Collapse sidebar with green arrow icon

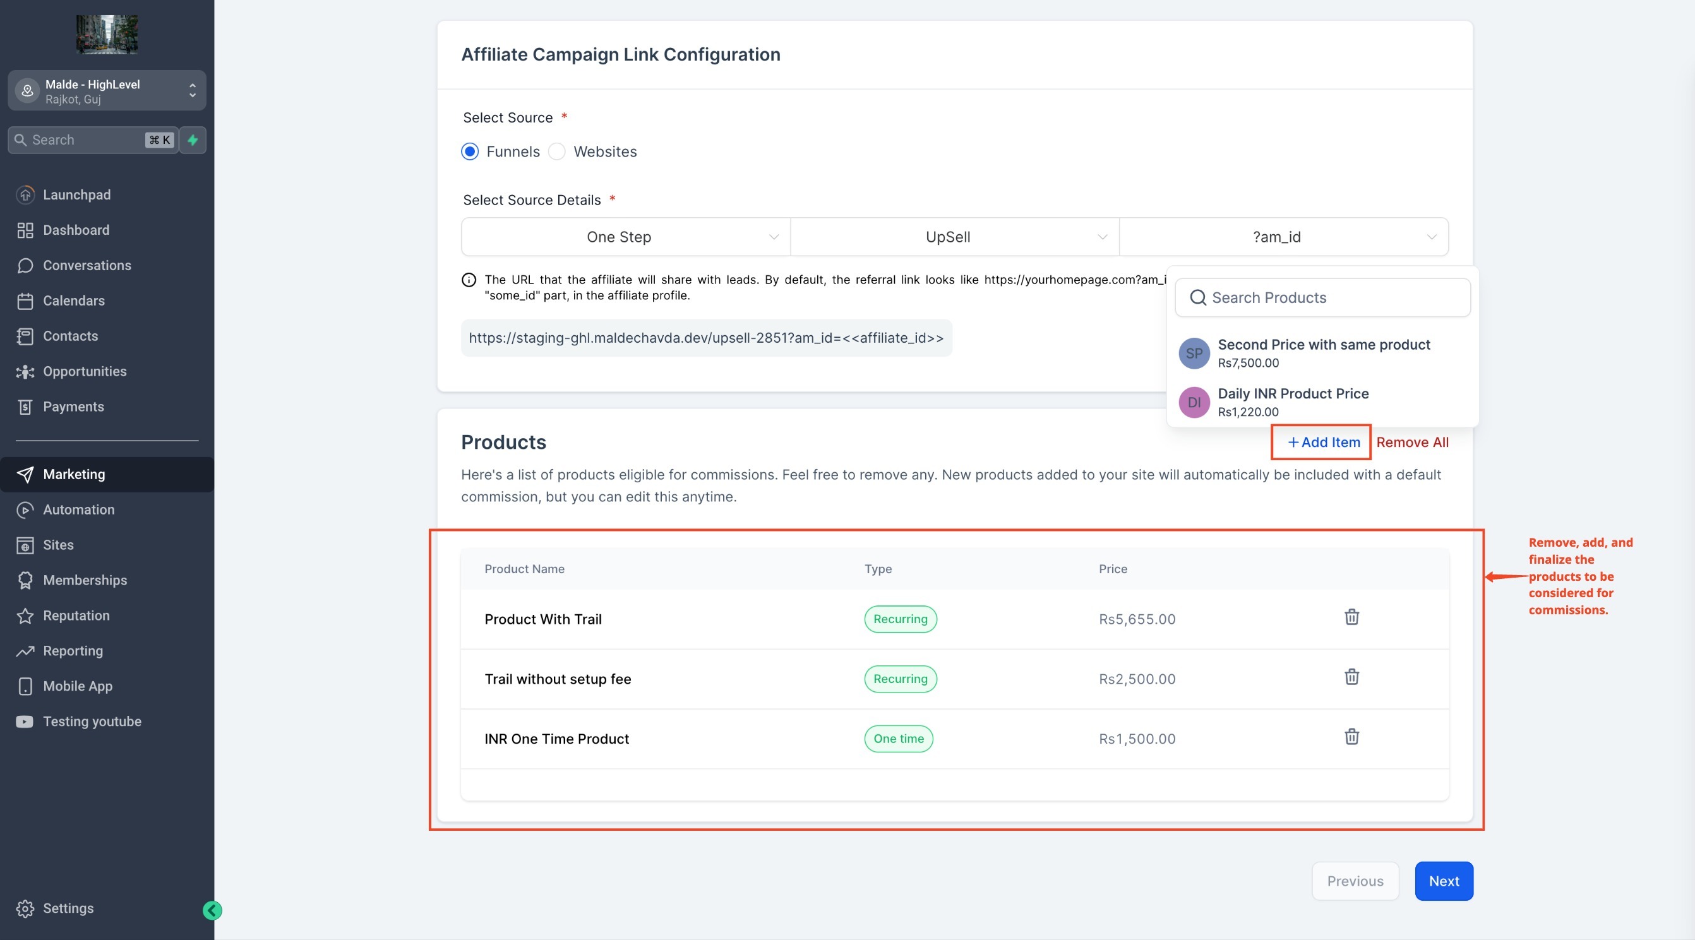click(212, 910)
